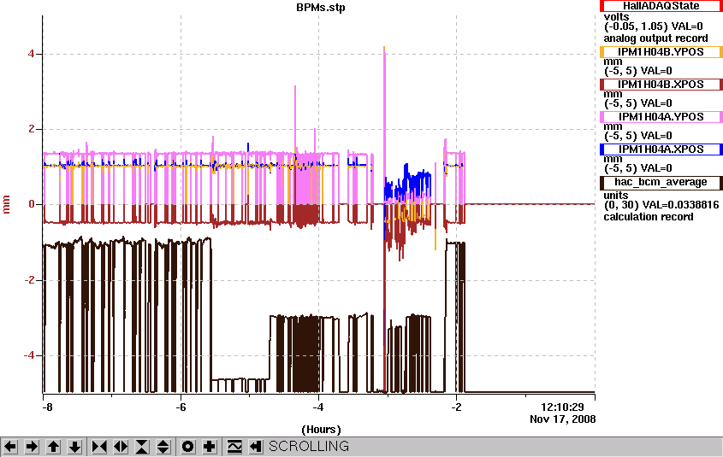Click the return-arrow scroll mode icon
723x457 pixels.
[256, 447]
